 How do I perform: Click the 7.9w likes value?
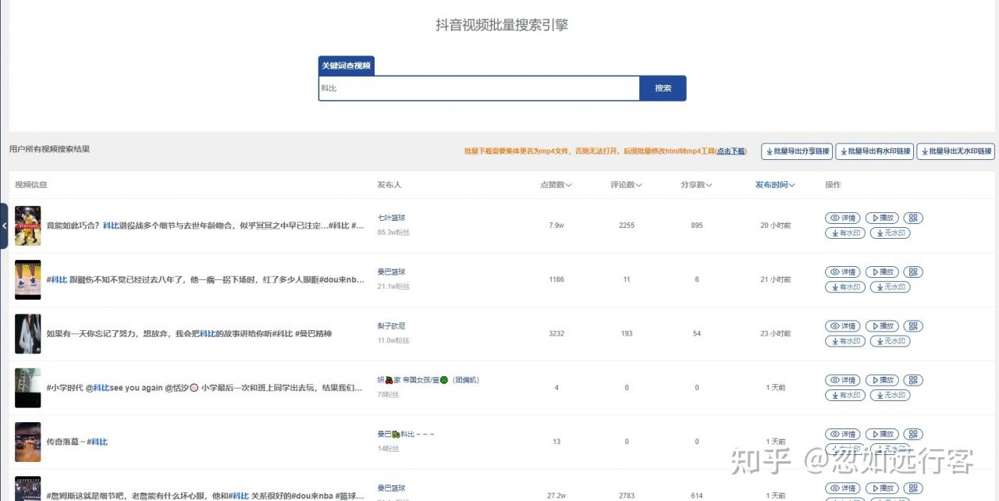pyautogui.click(x=556, y=226)
